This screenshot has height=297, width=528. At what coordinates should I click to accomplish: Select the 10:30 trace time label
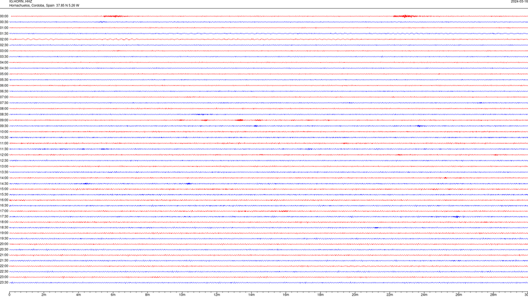pos(4,137)
